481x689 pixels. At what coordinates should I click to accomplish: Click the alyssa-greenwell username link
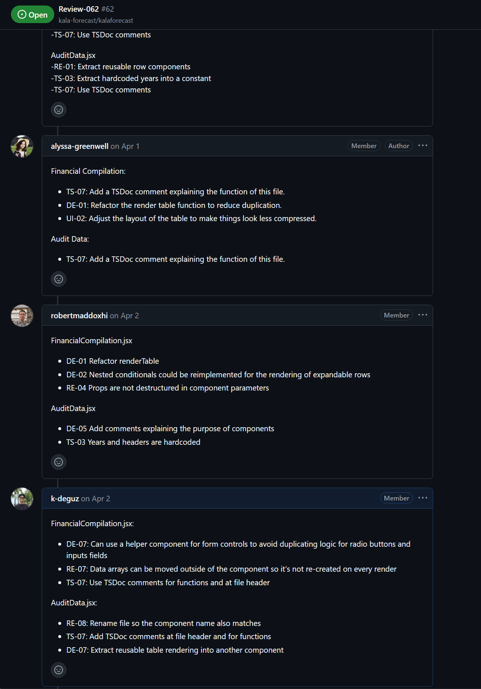79,146
